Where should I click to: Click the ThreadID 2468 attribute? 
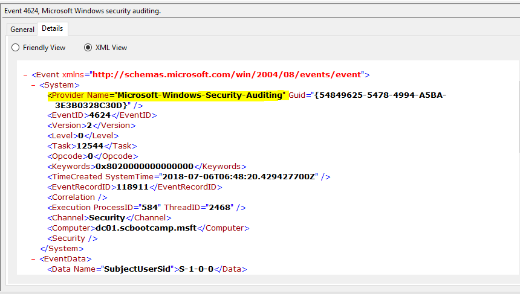pos(199,208)
